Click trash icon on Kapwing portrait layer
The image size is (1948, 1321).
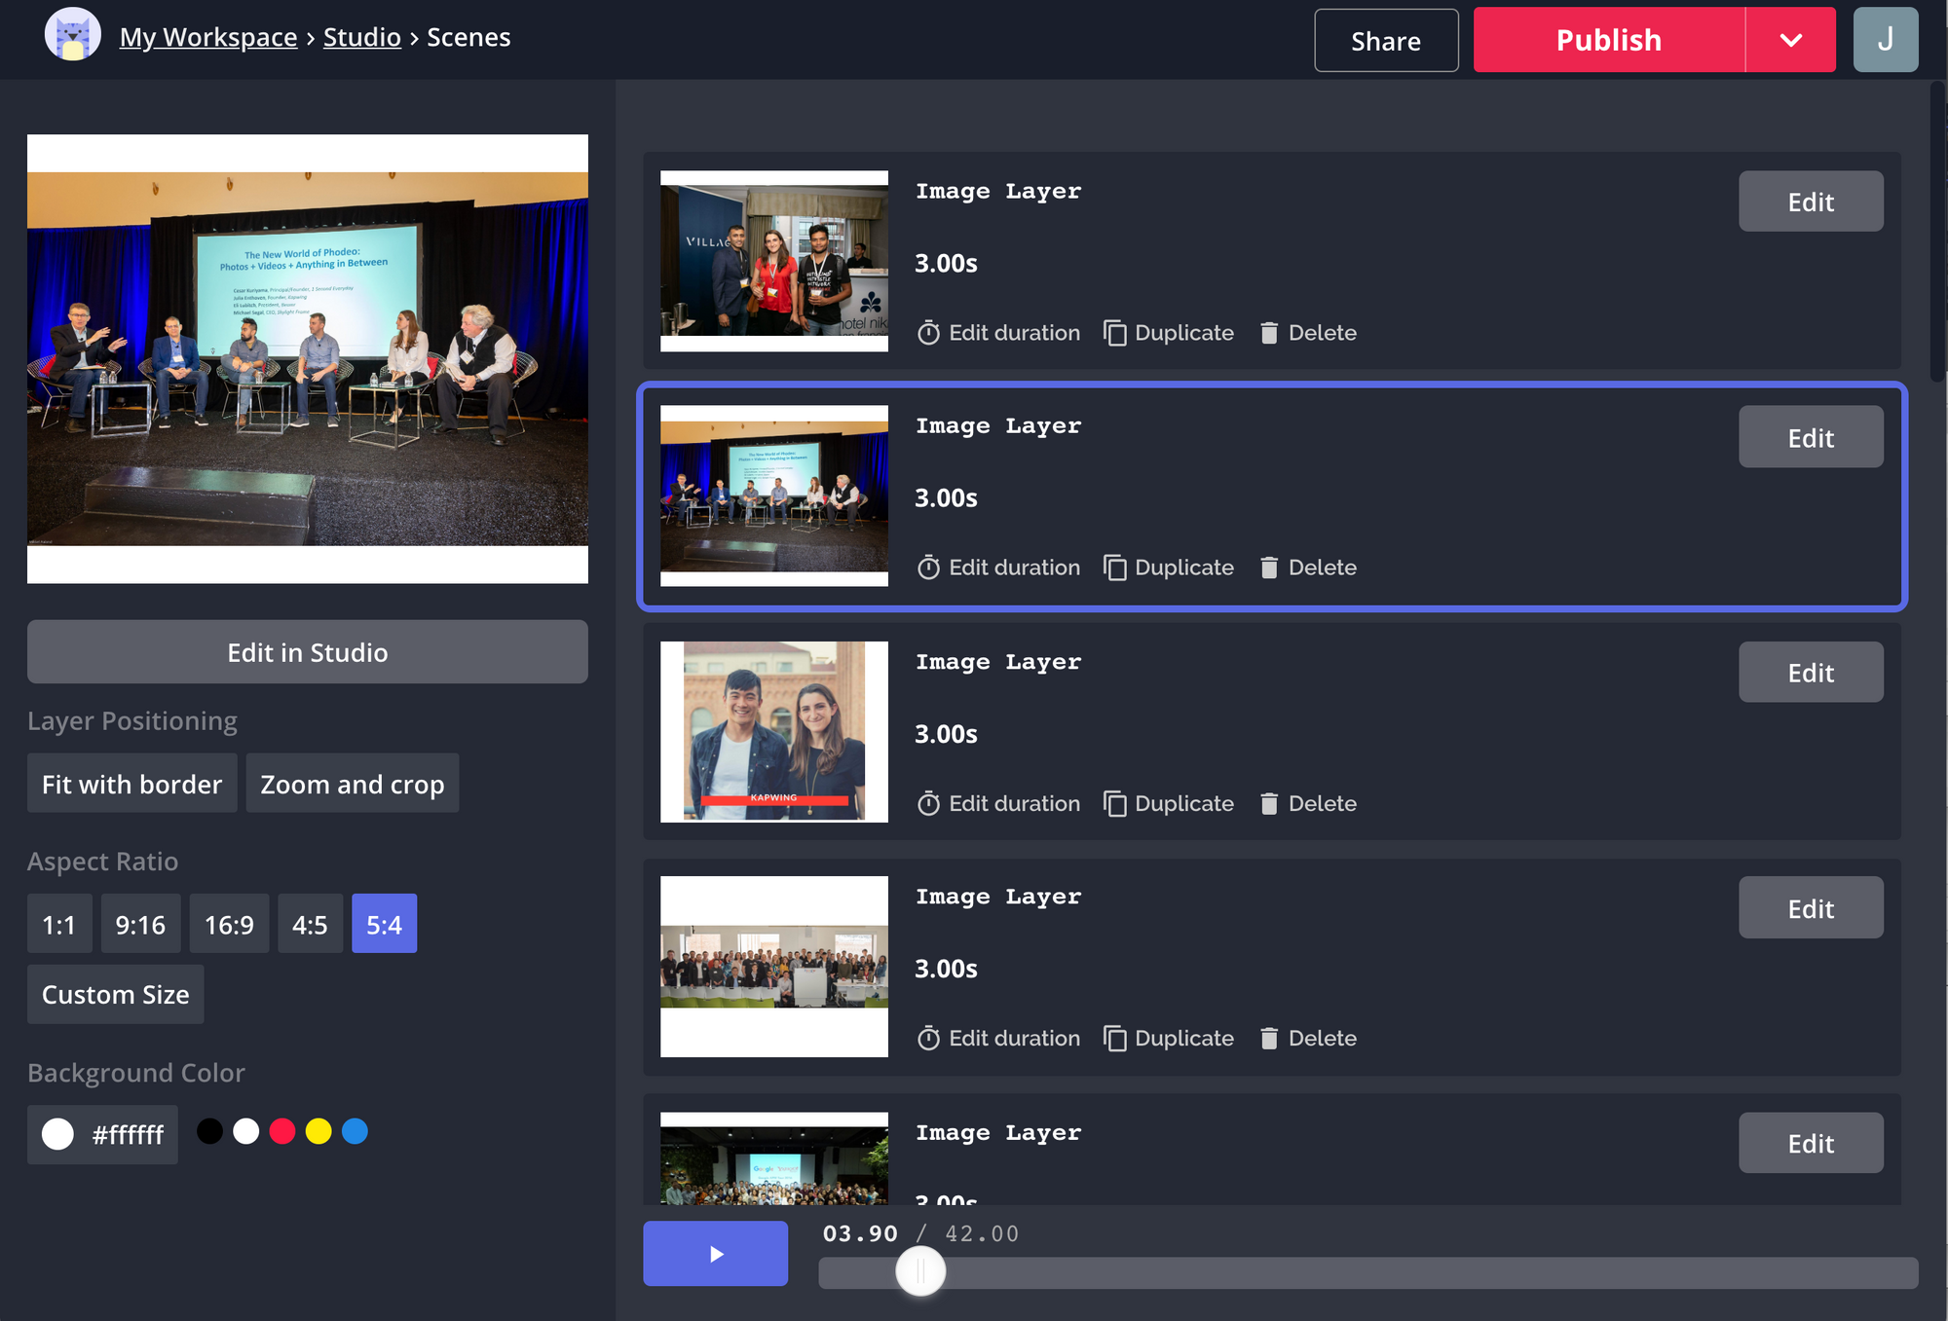pos(1268,804)
